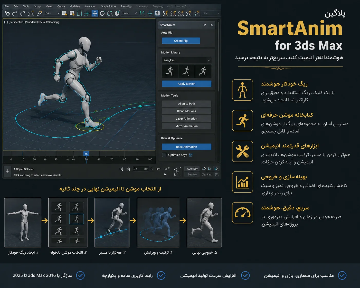This screenshot has width=360, height=288.
Task: Open the [+] viewport general menu
Action: 6,22
